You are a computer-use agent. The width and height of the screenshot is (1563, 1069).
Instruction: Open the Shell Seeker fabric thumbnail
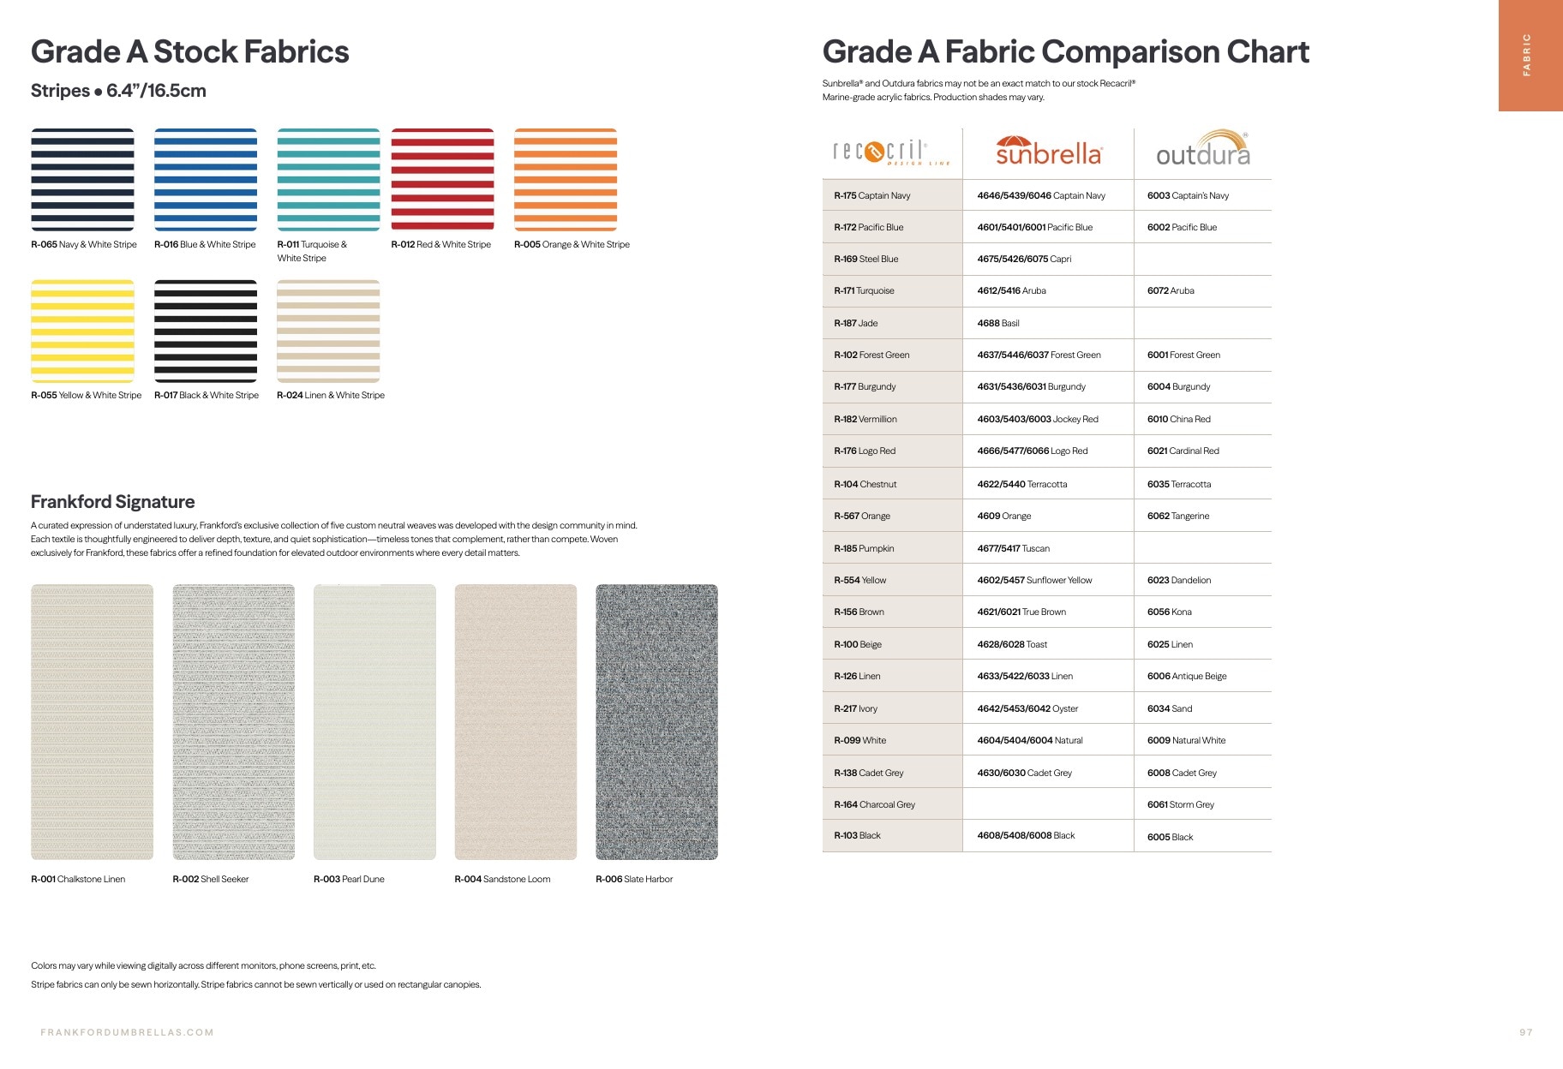[x=234, y=722]
